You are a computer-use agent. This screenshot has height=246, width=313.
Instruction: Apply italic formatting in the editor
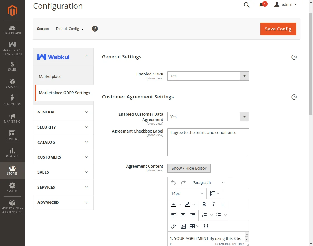click(213, 204)
